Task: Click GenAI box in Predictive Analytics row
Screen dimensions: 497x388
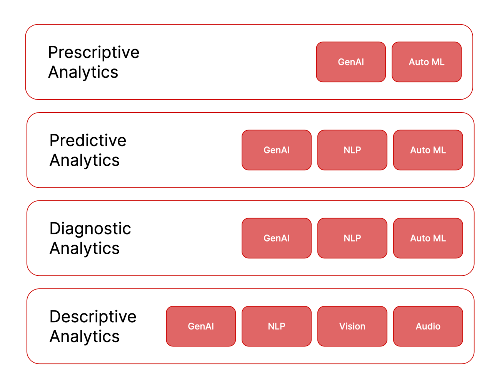Action: (277, 150)
